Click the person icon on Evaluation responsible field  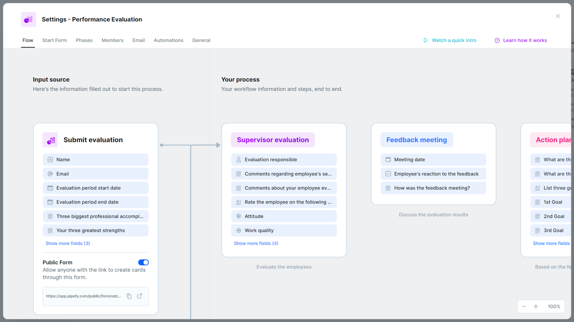238,160
